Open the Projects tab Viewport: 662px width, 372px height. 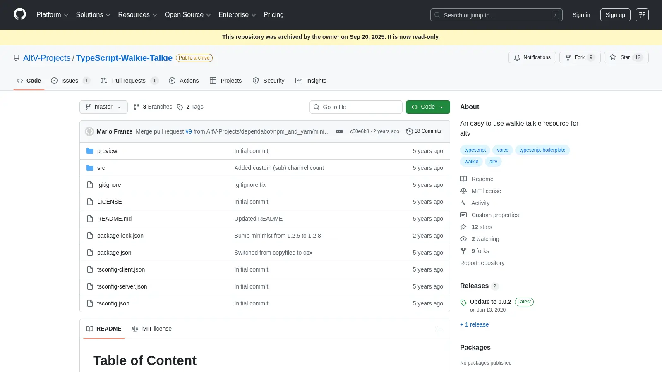click(225, 81)
